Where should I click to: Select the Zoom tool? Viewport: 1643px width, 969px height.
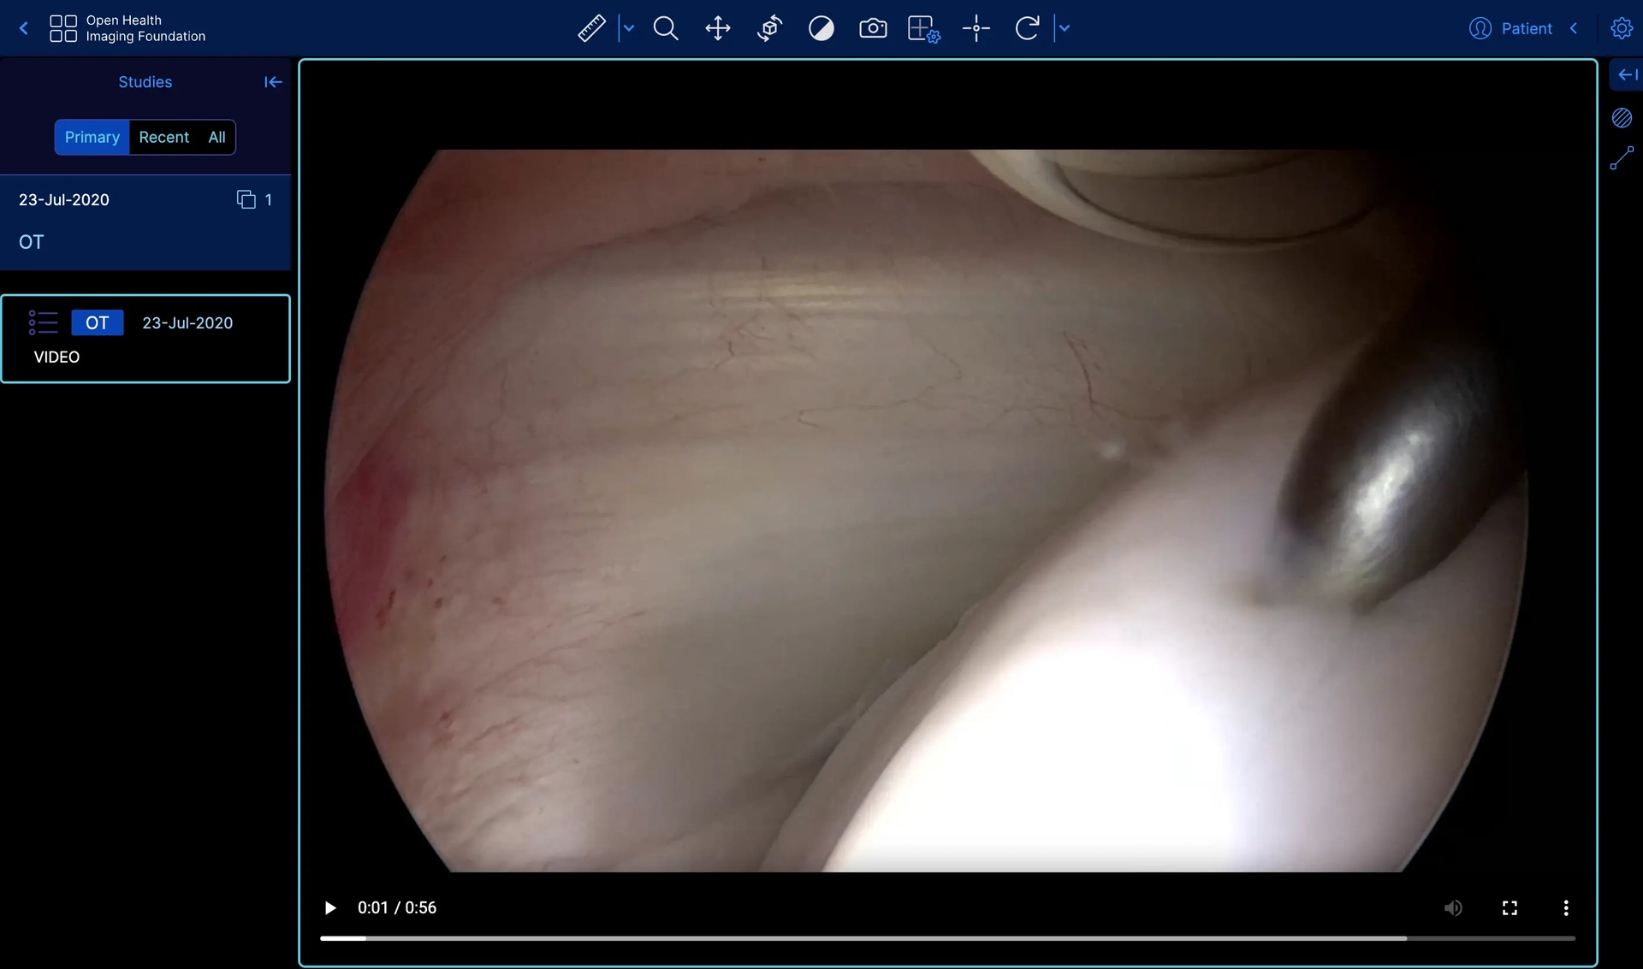tap(667, 28)
